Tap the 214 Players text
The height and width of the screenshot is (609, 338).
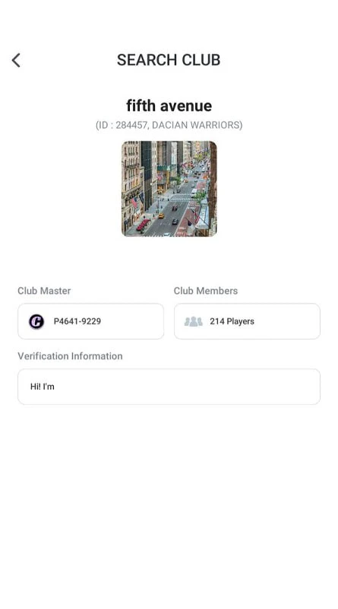click(232, 321)
